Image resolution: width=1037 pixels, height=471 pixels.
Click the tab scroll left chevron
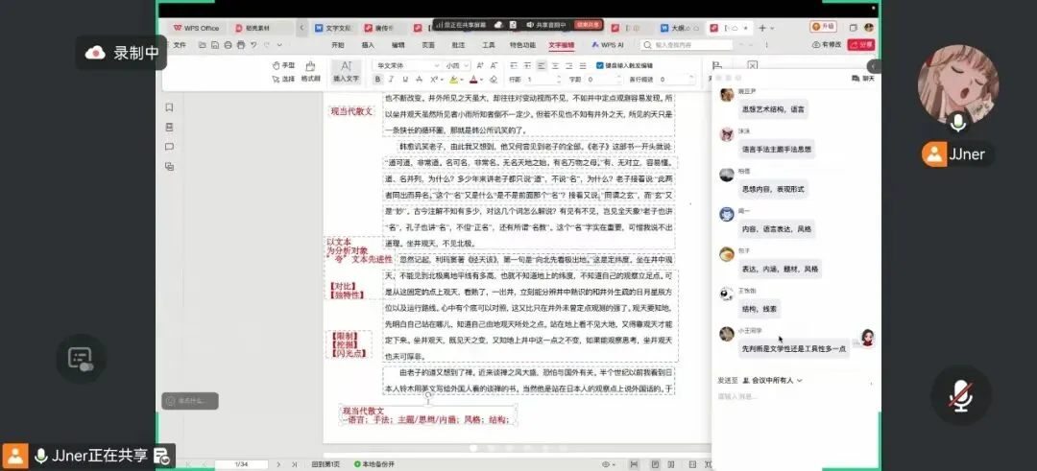pos(302,28)
